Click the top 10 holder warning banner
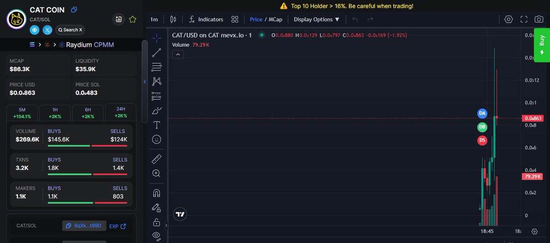The width and height of the screenshot is (550, 243). click(x=346, y=6)
